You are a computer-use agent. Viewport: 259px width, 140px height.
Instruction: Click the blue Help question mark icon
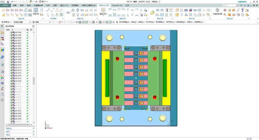click(x=248, y=5)
